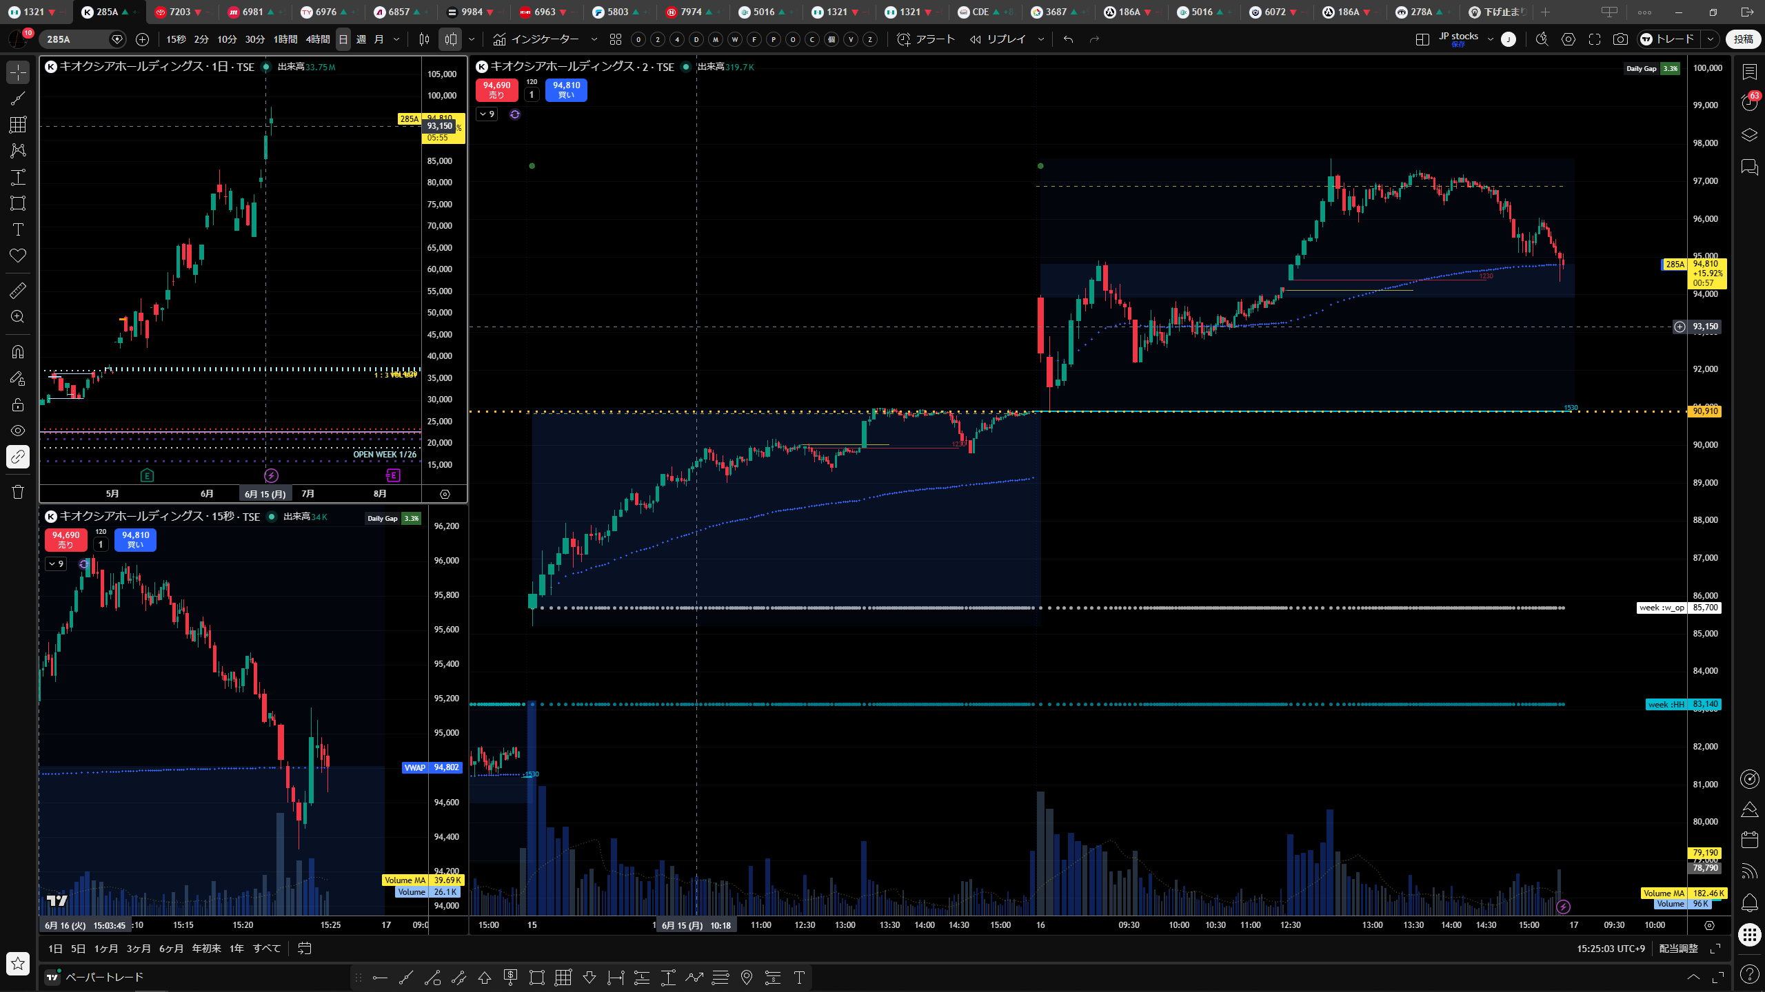The height and width of the screenshot is (992, 1765).
Task: Take a chart snapshot with the camera icon
Action: pyautogui.click(x=1620, y=39)
